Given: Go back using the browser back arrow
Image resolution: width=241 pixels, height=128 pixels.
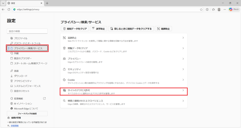Looking at the screenshot, I should [x=3, y=9].
